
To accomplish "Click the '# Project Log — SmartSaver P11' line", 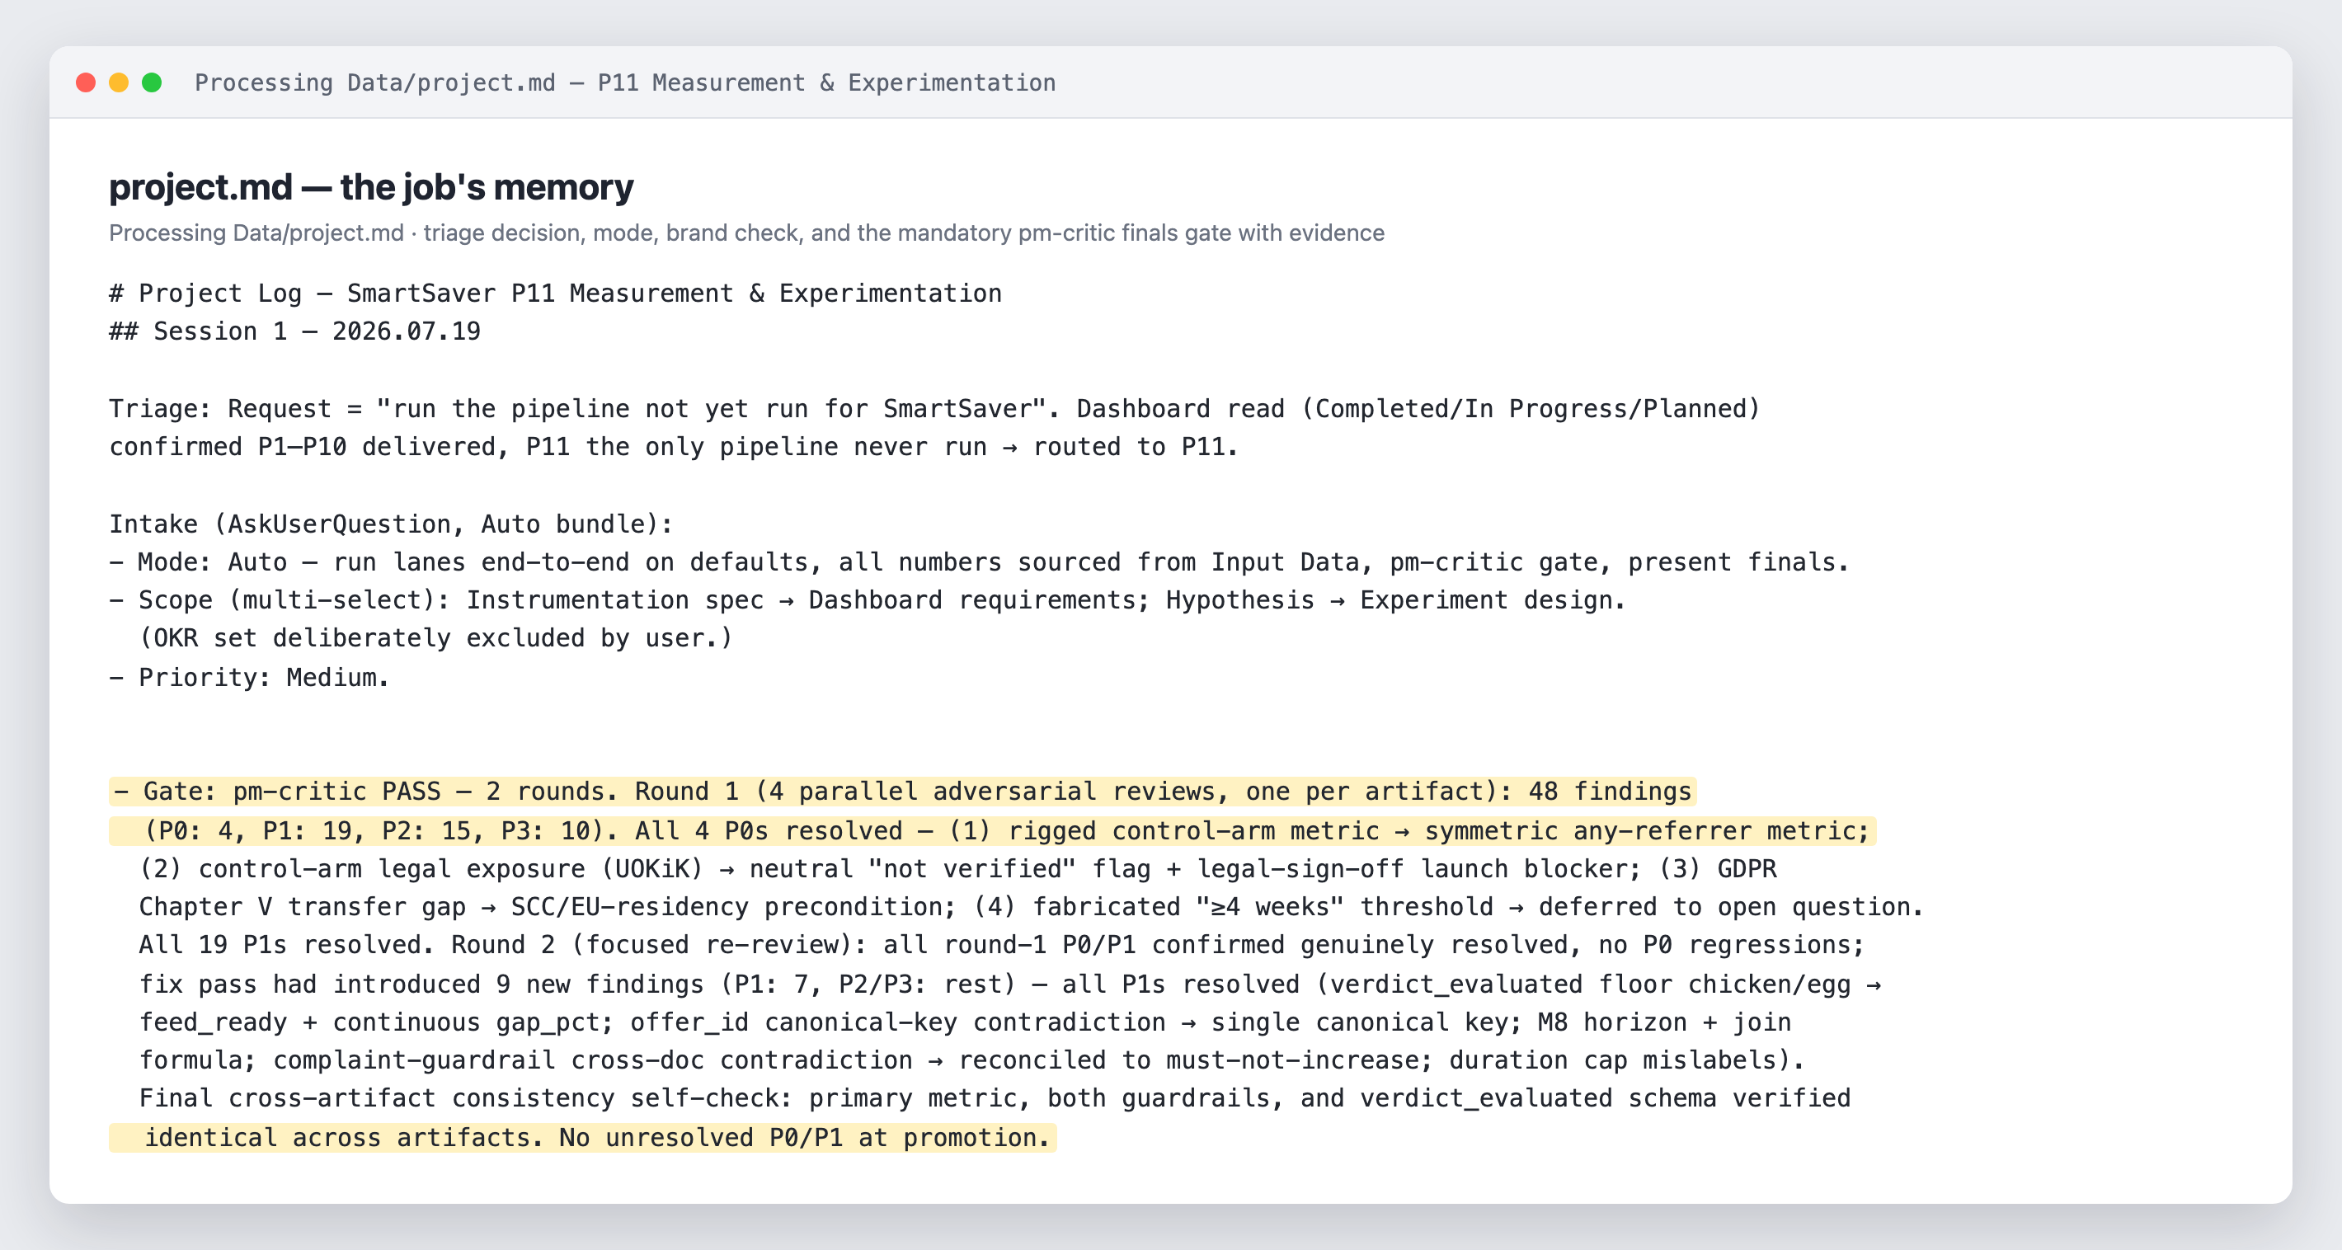I will tap(556, 294).
